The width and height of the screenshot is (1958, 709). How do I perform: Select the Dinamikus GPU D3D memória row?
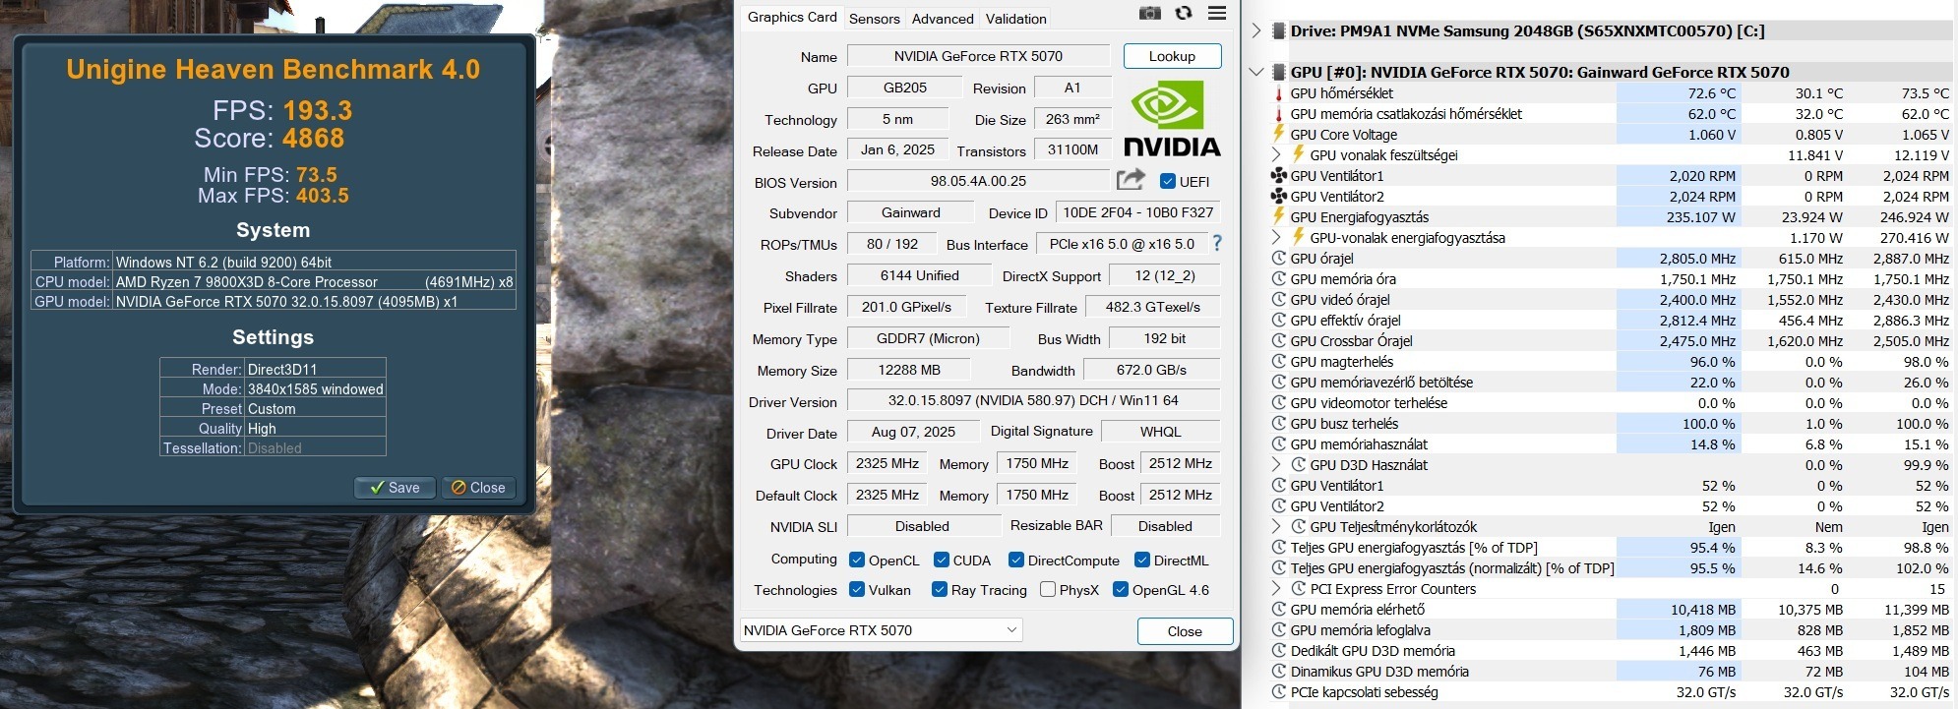tap(1610, 672)
